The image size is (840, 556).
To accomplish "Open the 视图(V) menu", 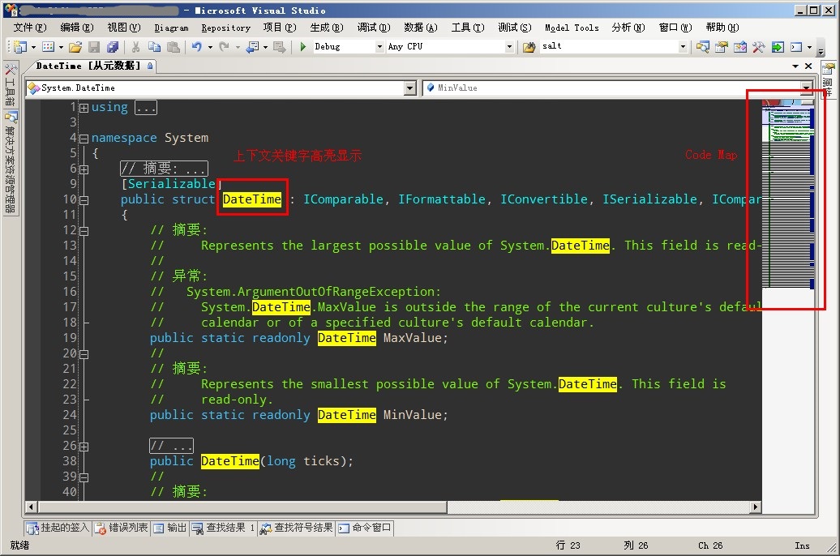I will (124, 28).
